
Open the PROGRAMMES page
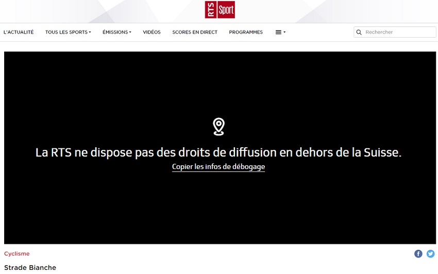pos(246,32)
